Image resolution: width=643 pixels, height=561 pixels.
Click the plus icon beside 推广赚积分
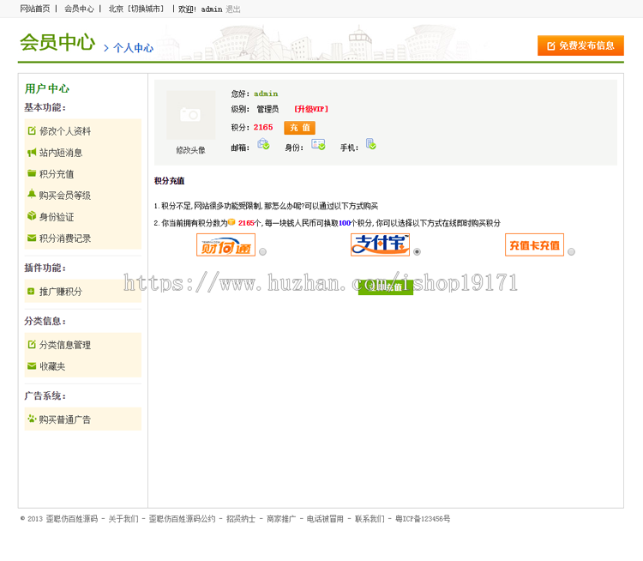point(31,292)
